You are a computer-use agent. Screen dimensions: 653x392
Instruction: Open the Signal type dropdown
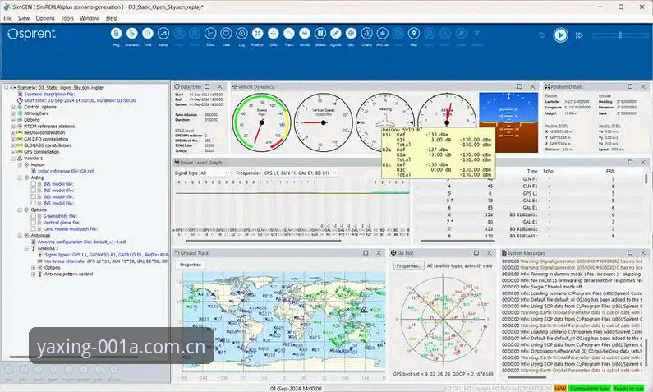click(x=214, y=173)
